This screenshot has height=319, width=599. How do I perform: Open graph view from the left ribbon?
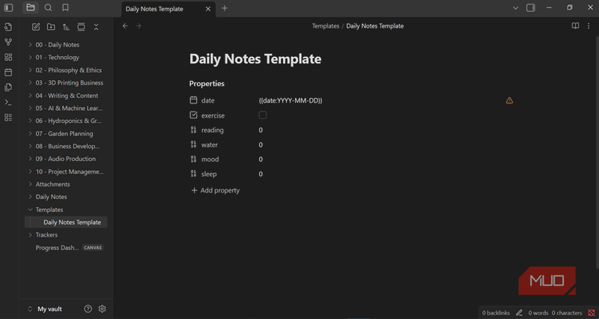tap(8, 42)
